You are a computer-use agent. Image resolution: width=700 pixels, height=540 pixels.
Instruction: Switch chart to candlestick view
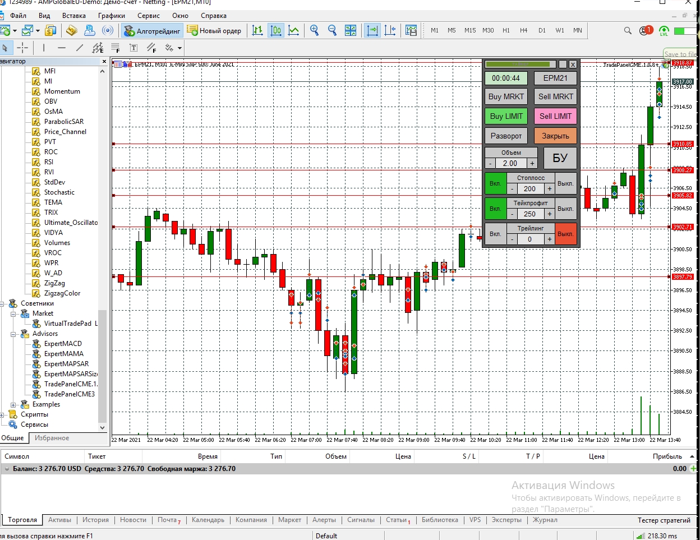pos(275,30)
